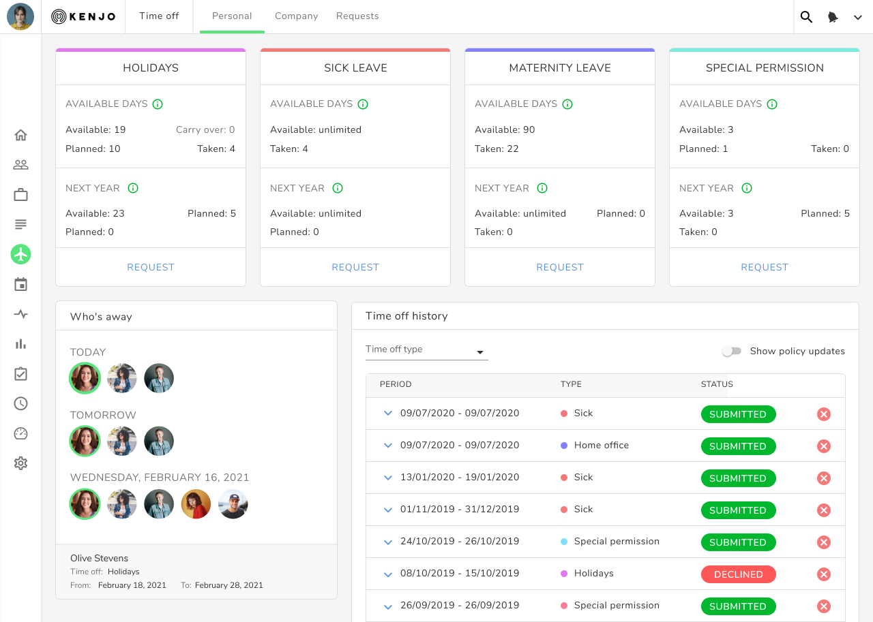
Task: Enable the Show policy updates toggle
Action: 732,351
